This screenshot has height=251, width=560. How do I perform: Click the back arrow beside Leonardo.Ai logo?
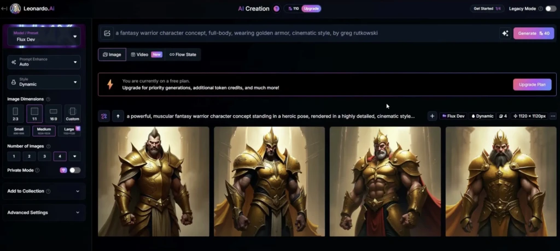click(4, 9)
